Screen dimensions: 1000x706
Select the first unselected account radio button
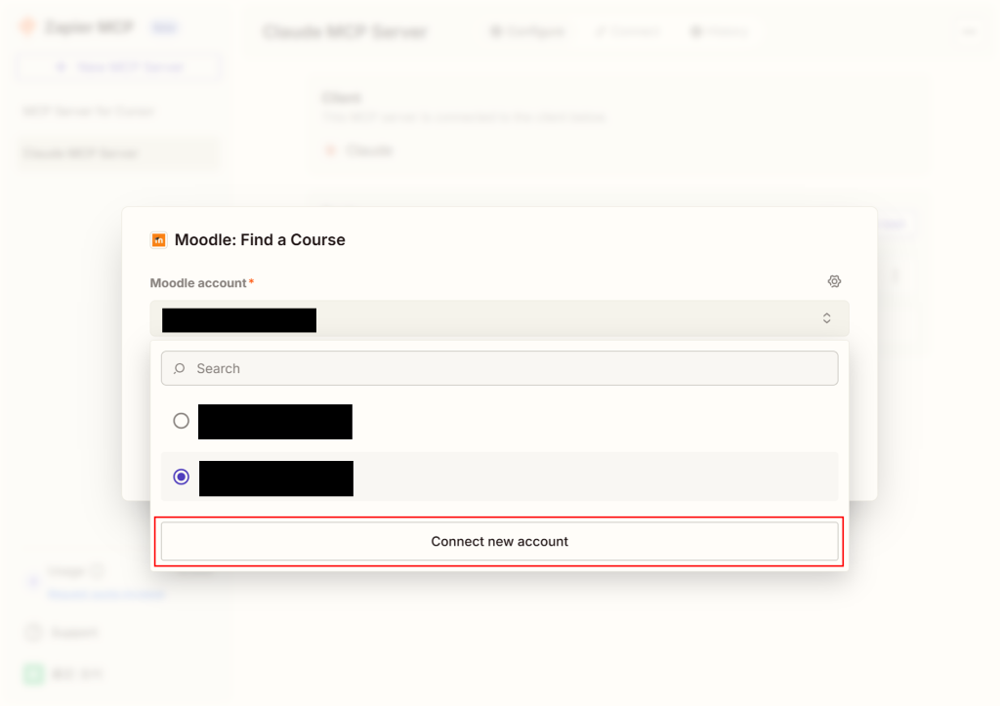181,421
